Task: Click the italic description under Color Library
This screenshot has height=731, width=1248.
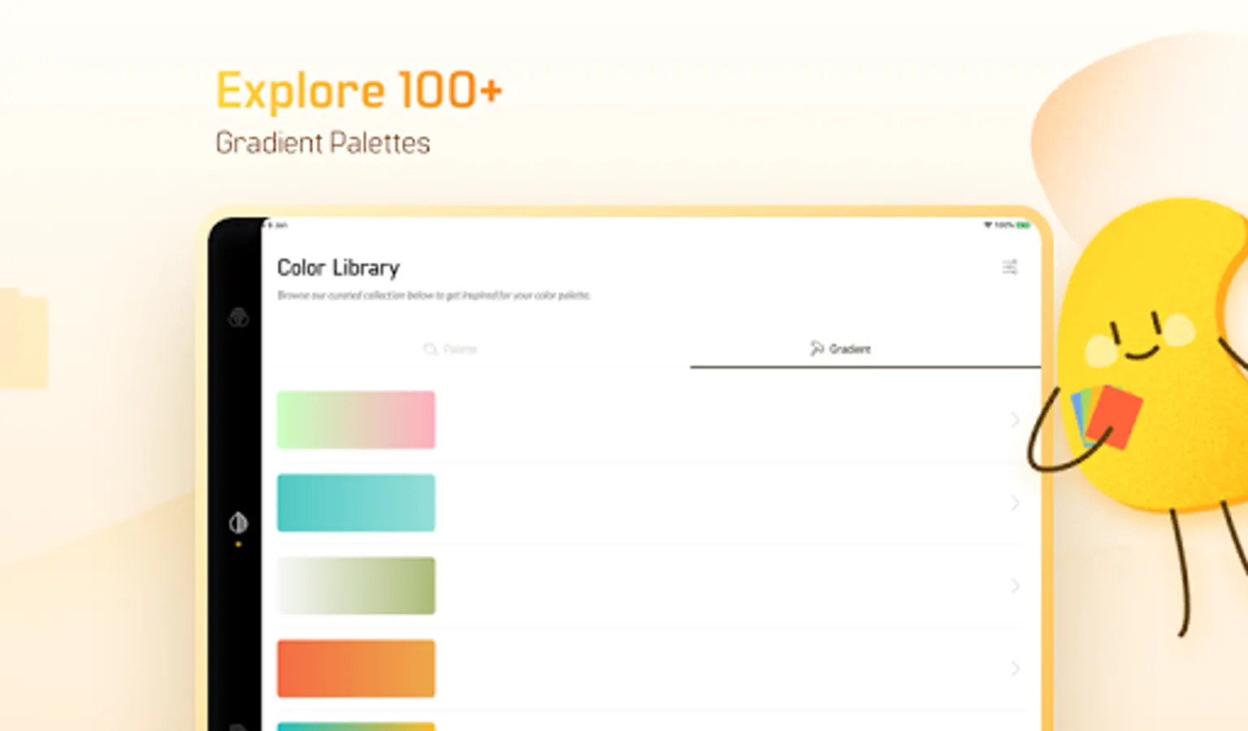Action: [434, 295]
